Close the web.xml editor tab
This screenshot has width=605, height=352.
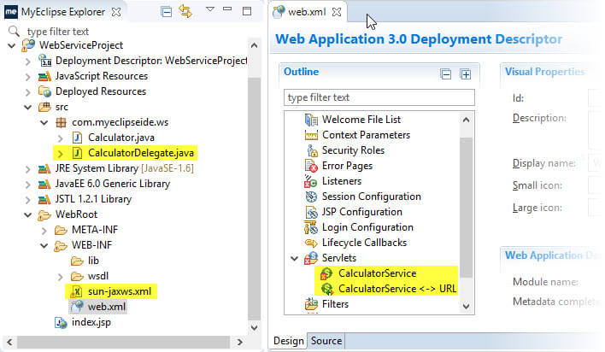pyautogui.click(x=337, y=12)
